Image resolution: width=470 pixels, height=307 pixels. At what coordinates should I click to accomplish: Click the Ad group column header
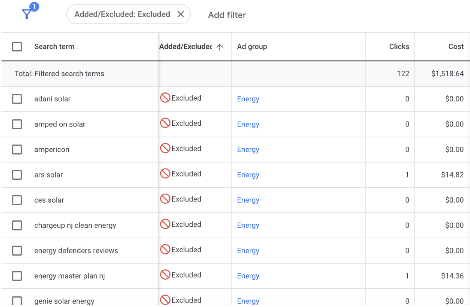pyautogui.click(x=252, y=47)
